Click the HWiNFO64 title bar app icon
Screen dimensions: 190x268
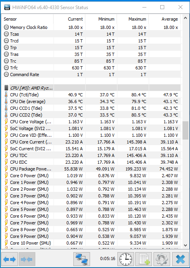pos(7,7)
